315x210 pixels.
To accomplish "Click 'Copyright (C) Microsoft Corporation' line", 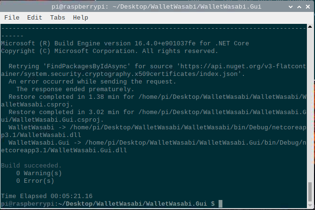I will tap(109, 51).
